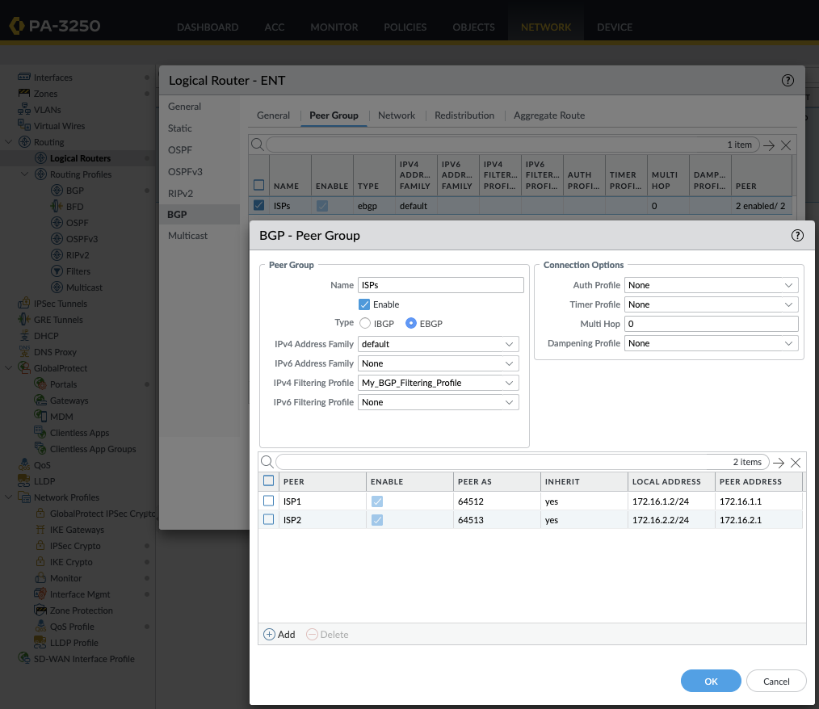Apply the peer list search arrow
Screen dimensions: 819x709
point(779,463)
